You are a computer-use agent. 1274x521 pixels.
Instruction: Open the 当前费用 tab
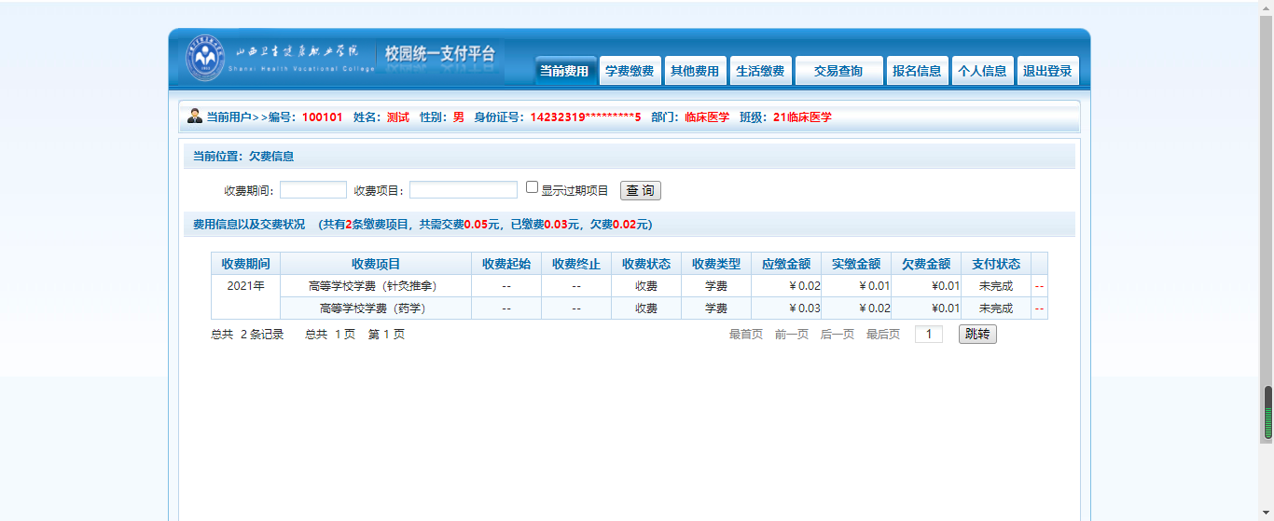coord(564,71)
